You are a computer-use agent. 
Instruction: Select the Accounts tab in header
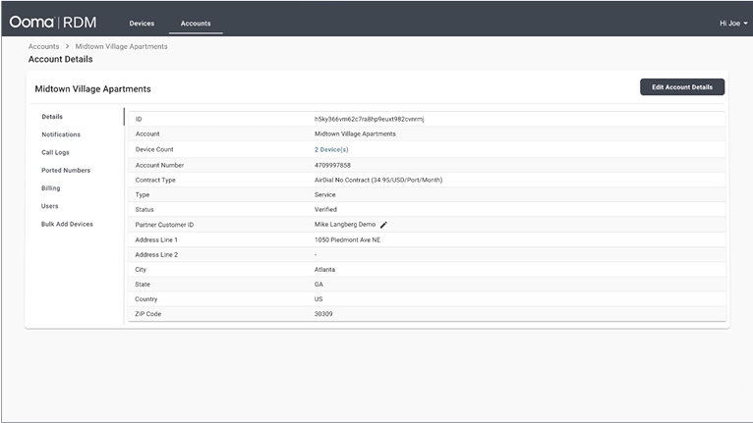pos(196,24)
